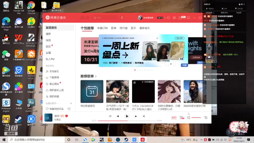Image resolution: width=254 pixels, height=143 pixels.
Task: Open the now-playing album cover
Action: pos(49,118)
